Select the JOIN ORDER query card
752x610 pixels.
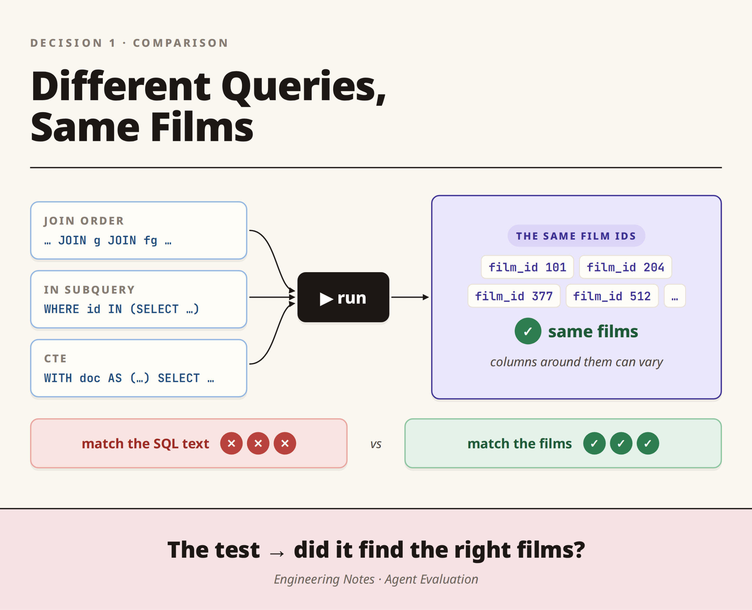pyautogui.click(x=139, y=230)
